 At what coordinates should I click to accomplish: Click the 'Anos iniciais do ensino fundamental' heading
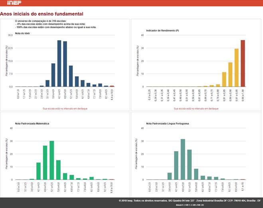pos(39,14)
